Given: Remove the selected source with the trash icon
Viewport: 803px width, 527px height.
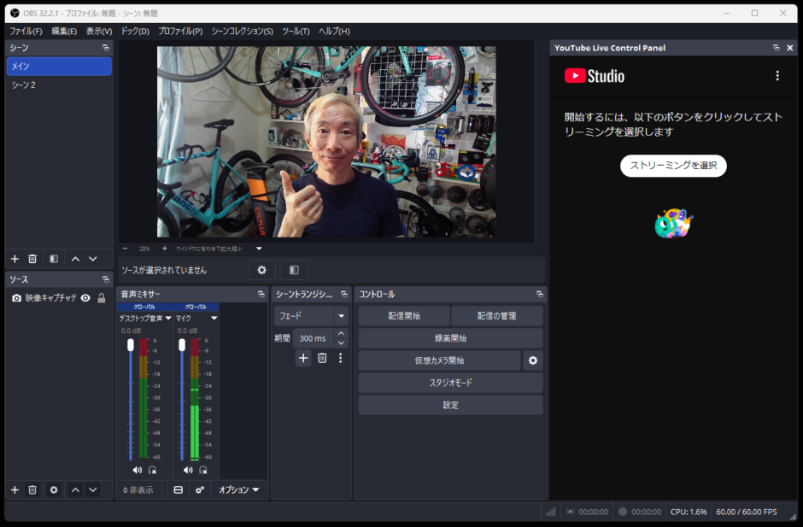Looking at the screenshot, I should 32,490.
